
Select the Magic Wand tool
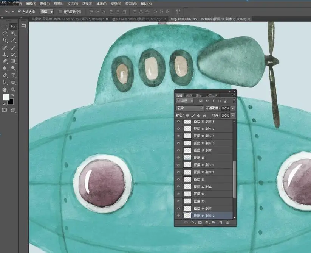(13, 33)
